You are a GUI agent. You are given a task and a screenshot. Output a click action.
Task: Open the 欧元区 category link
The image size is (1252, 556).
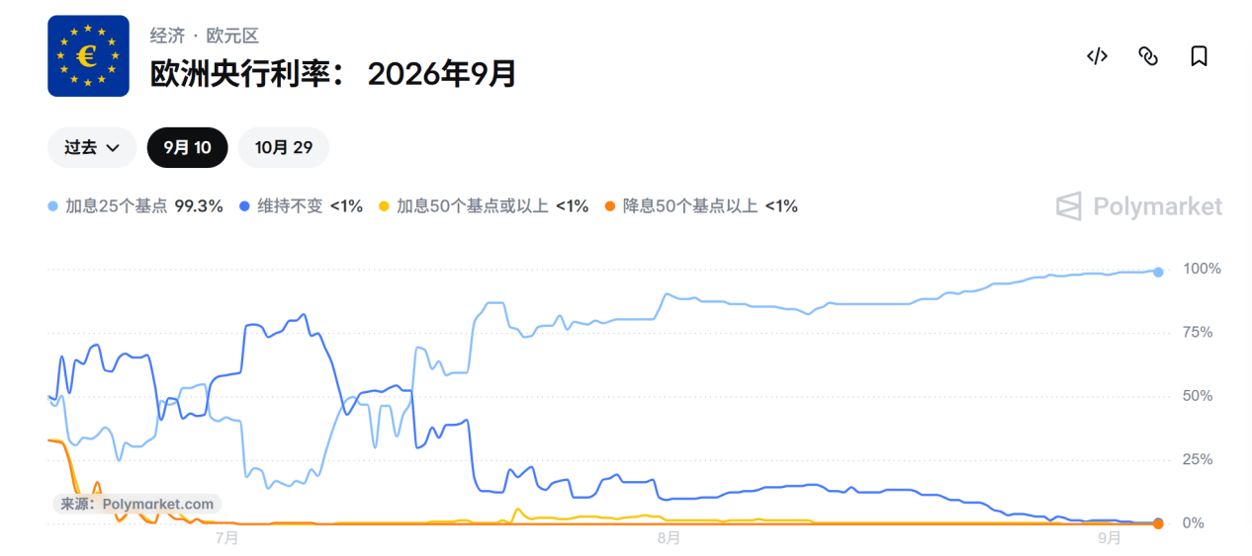[x=232, y=36]
